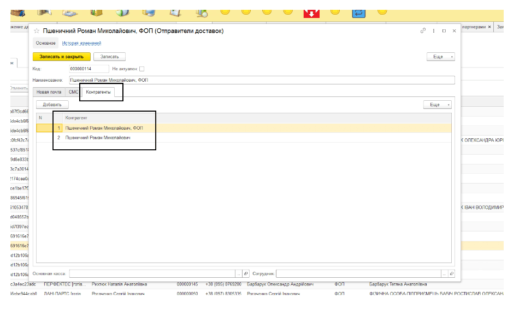The height and width of the screenshot is (317, 531).
Task: Switch to the Новая почта tab
Action: [x=48, y=92]
